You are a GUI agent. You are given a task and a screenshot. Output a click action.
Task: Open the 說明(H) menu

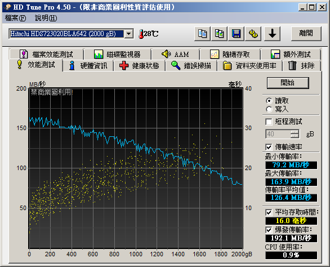(46, 18)
